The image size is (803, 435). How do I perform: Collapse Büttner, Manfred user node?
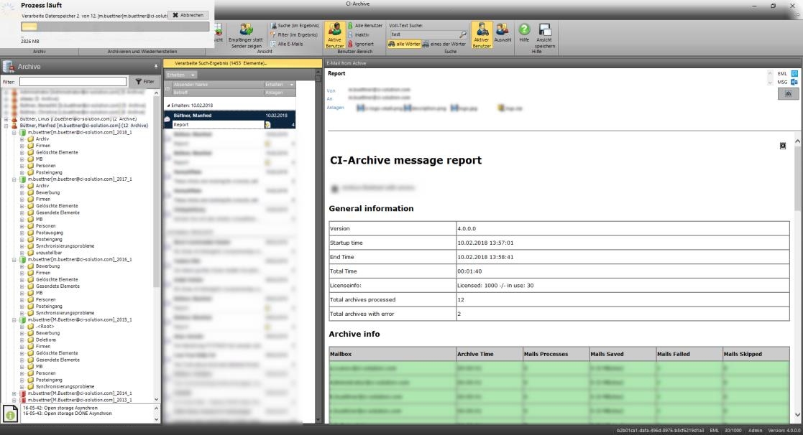(6, 126)
